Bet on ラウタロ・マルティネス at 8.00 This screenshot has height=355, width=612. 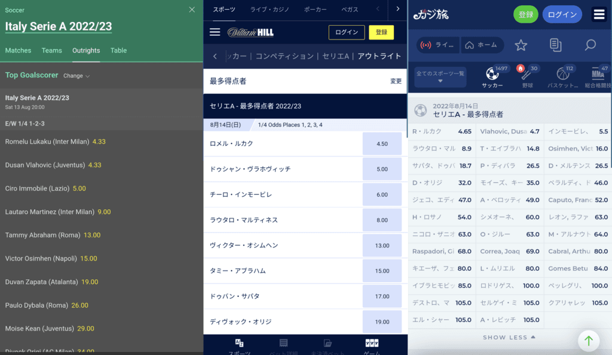(382, 220)
